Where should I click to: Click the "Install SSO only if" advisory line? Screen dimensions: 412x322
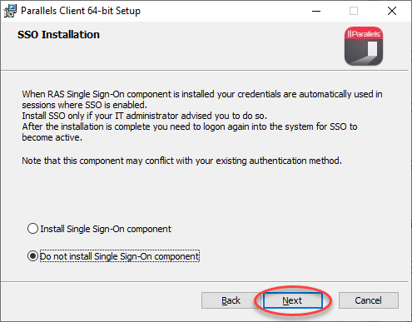(x=144, y=116)
